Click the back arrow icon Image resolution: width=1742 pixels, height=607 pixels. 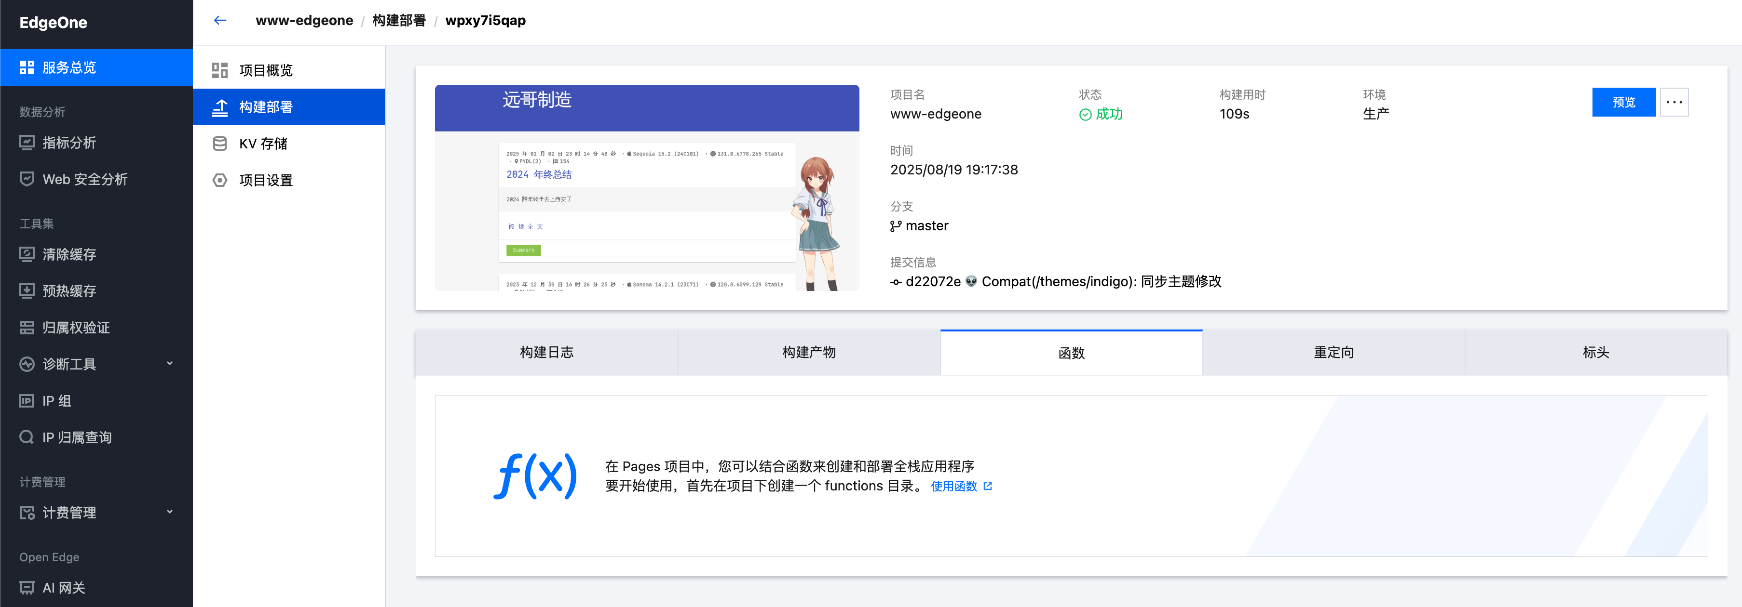coord(220,20)
